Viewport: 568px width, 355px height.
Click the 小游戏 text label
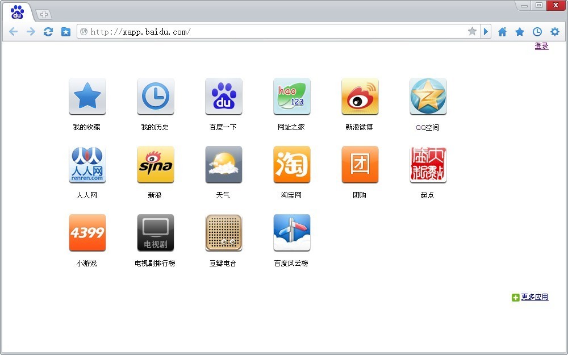(x=86, y=264)
